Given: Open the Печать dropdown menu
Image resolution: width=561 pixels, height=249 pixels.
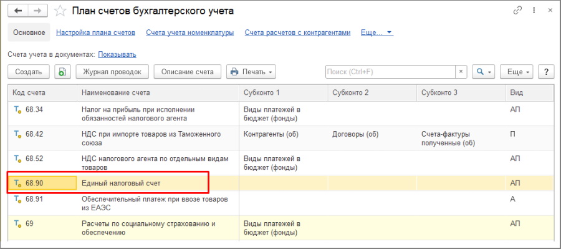Looking at the screenshot, I should tap(251, 72).
